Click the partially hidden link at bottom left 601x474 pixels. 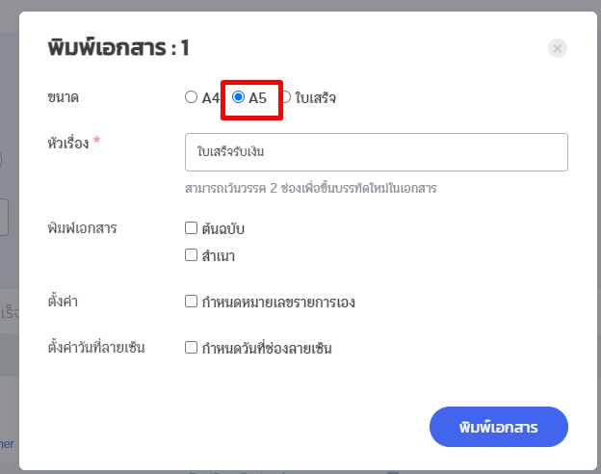pos(7,443)
